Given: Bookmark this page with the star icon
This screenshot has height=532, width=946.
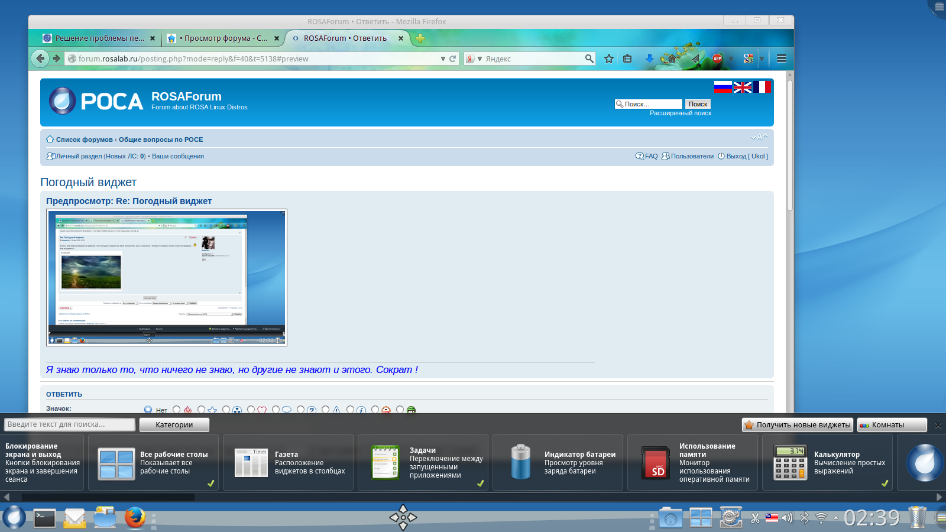Looking at the screenshot, I should click(x=609, y=59).
